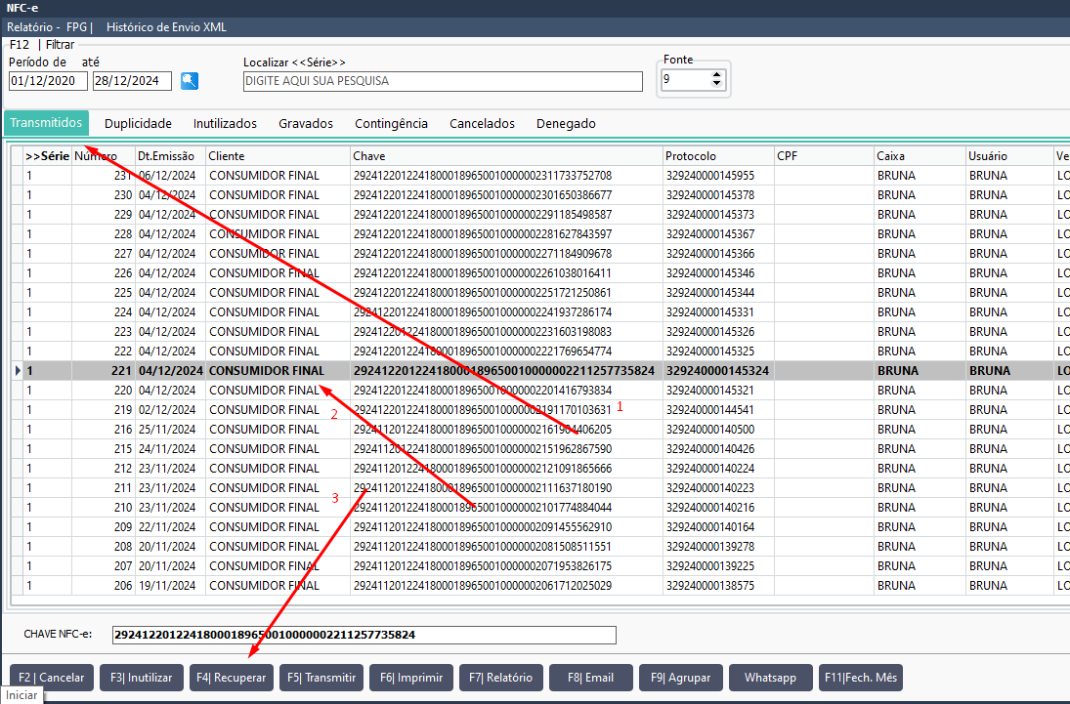The image size is (1070, 704).
Task: Increase the Fonte size with up arrow
Action: pyautogui.click(x=716, y=75)
